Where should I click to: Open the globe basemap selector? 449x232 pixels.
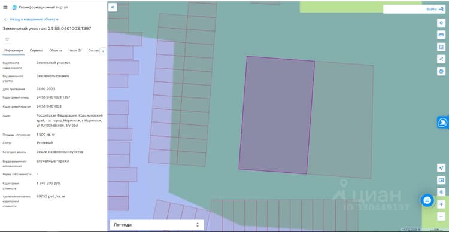[441, 71]
